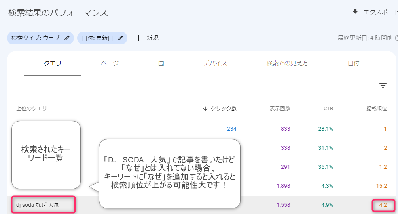
Task: Click the 検索タイプ: ウェブ filter chip
Action: 35,38
